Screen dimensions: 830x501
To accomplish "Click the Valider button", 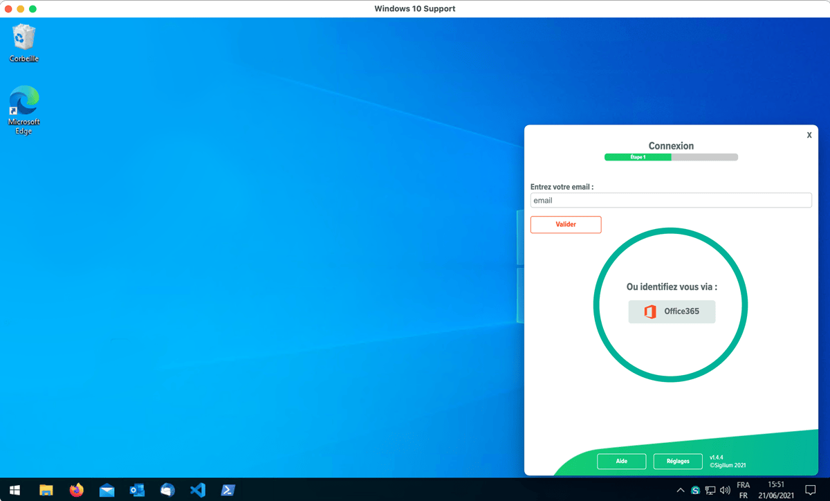I will pyautogui.click(x=566, y=224).
